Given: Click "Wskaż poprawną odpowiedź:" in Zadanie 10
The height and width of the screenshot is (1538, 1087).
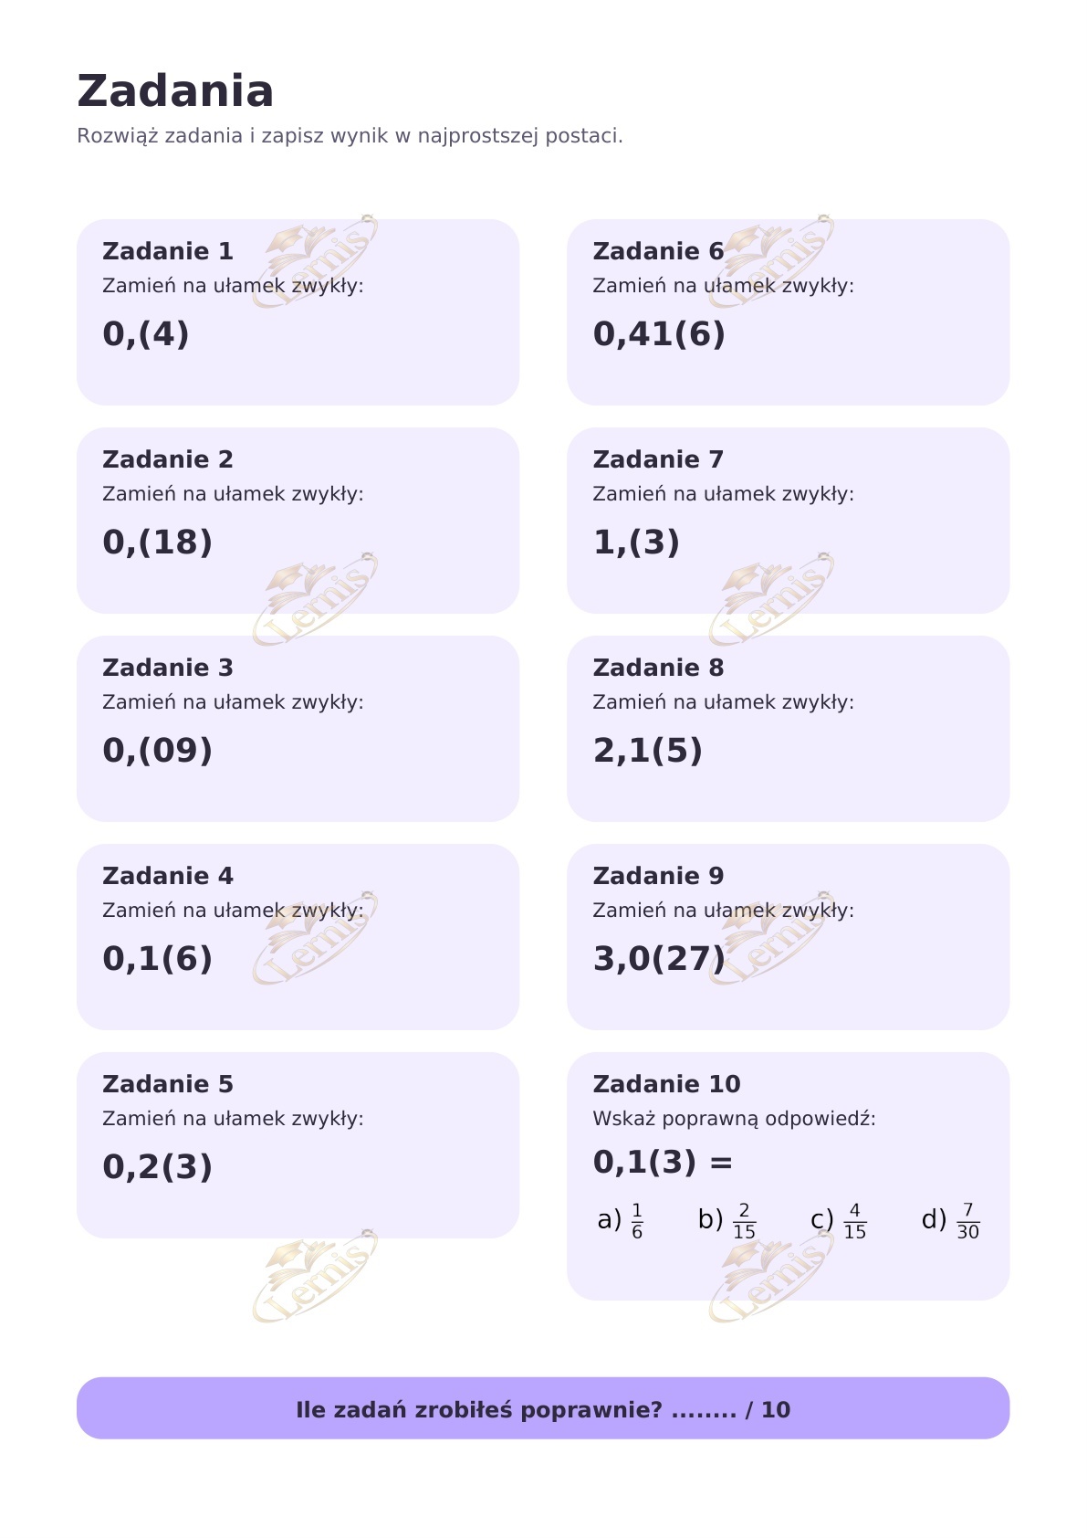Looking at the screenshot, I should [734, 1119].
